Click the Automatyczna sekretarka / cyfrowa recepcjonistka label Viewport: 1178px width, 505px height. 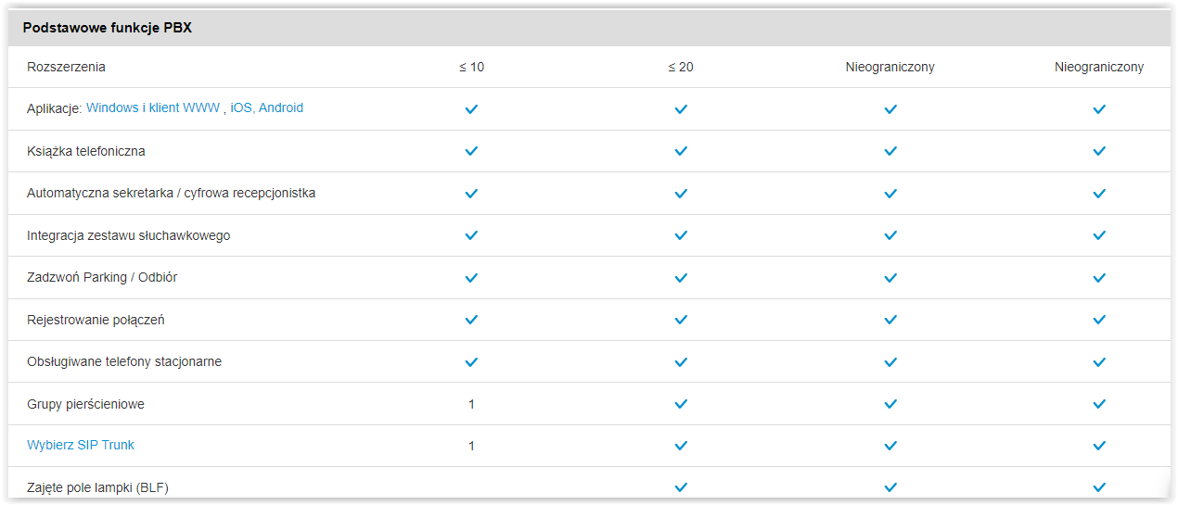coord(172,194)
